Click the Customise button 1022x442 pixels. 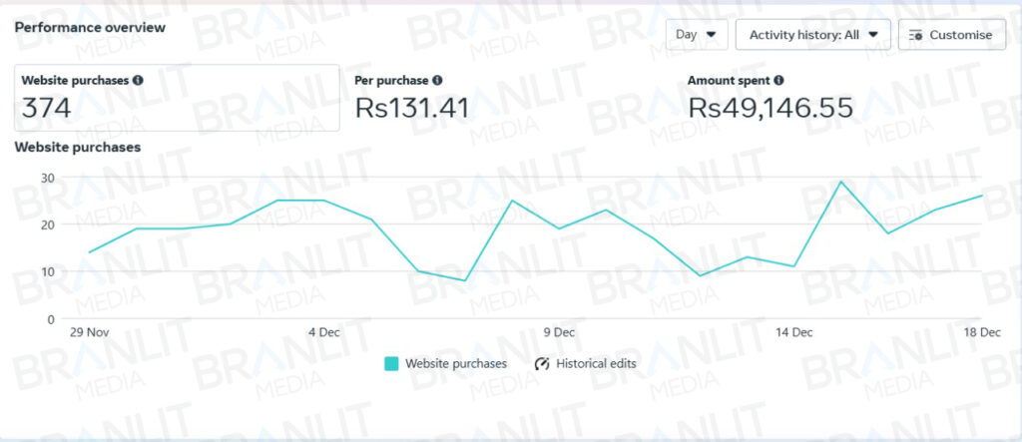[x=951, y=35]
